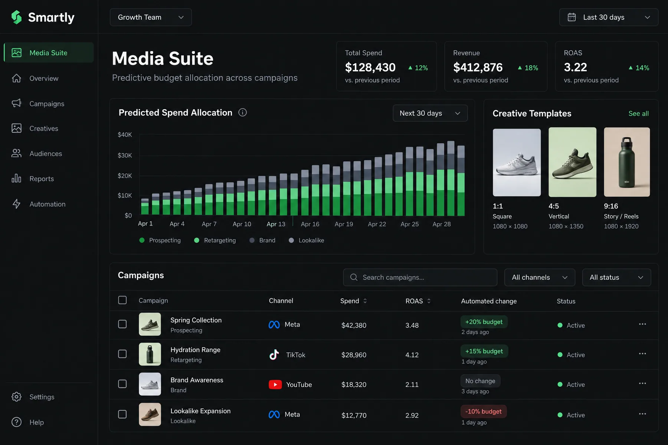Click the Audiences people icon
Image resolution: width=668 pixels, height=445 pixels.
(x=16, y=154)
